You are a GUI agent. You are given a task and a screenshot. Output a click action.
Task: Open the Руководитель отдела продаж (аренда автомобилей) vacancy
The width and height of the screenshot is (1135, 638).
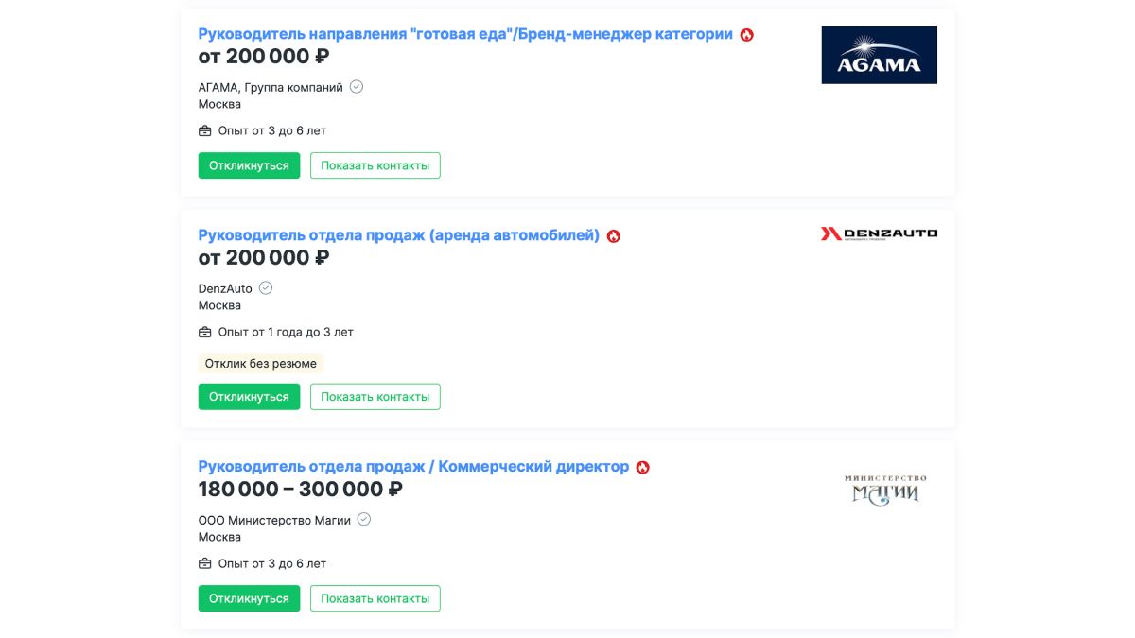399,235
